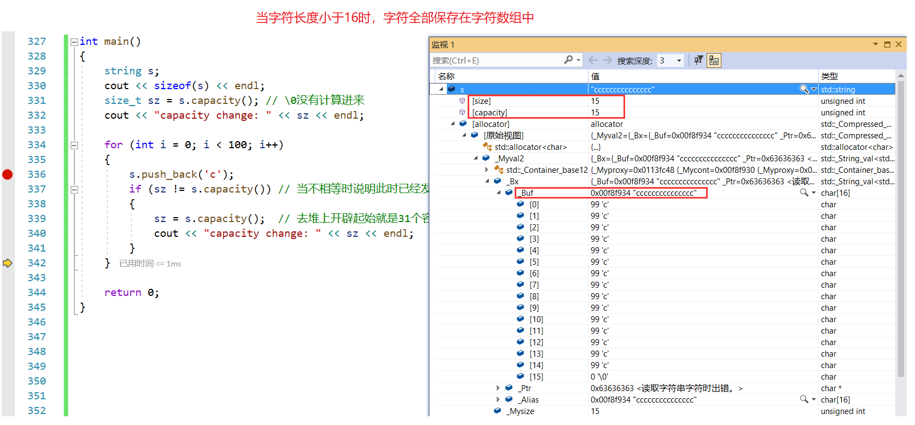The width and height of the screenshot is (915, 425).
Task: Click the _Bx field icon
Action: pos(498,182)
